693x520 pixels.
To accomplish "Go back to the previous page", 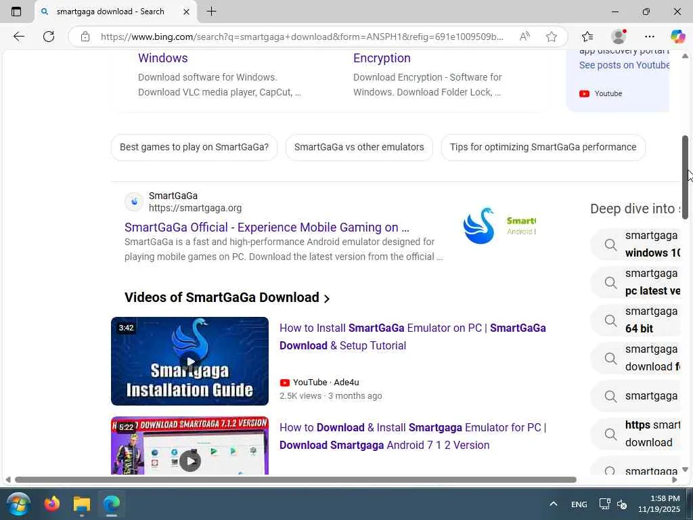I will tap(18, 37).
